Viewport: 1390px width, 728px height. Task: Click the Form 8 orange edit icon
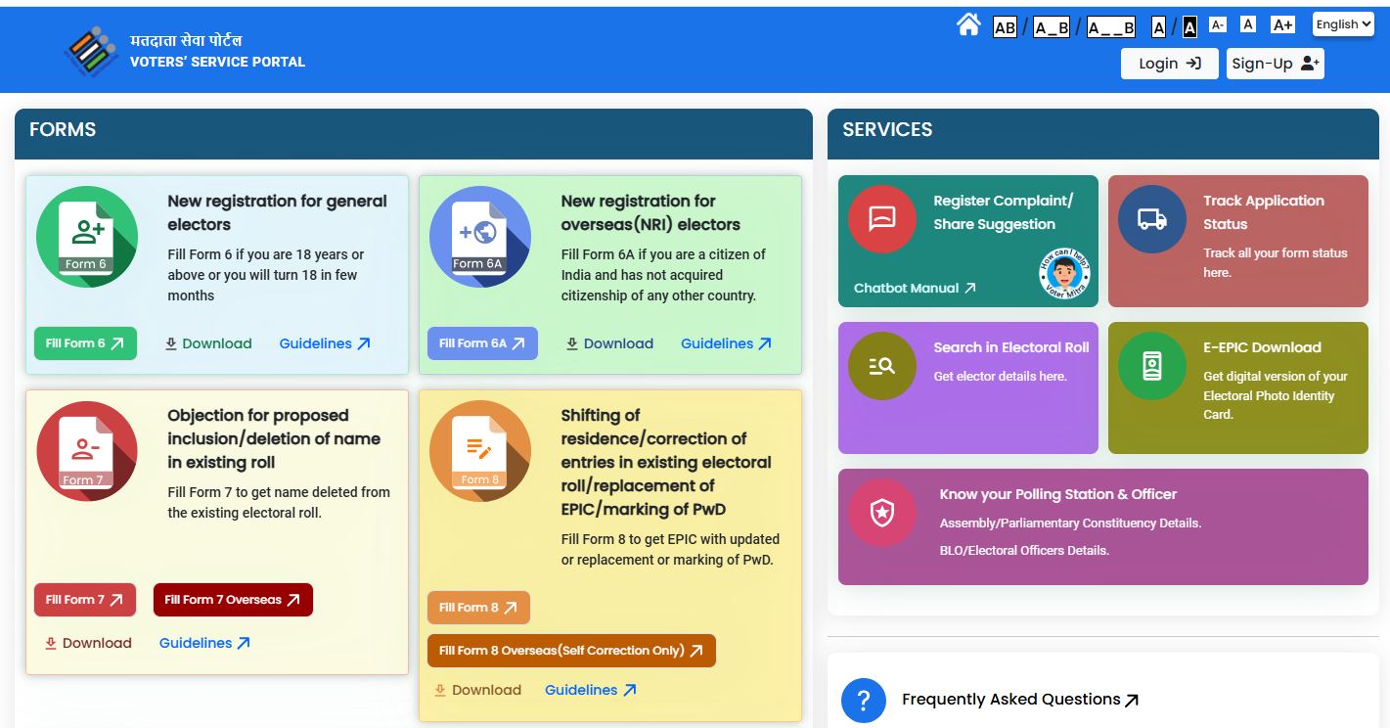tap(479, 451)
